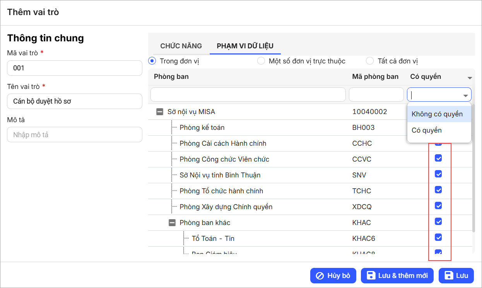Switch to the PHẠM VI DỮ LIỆU tab

tap(245, 46)
